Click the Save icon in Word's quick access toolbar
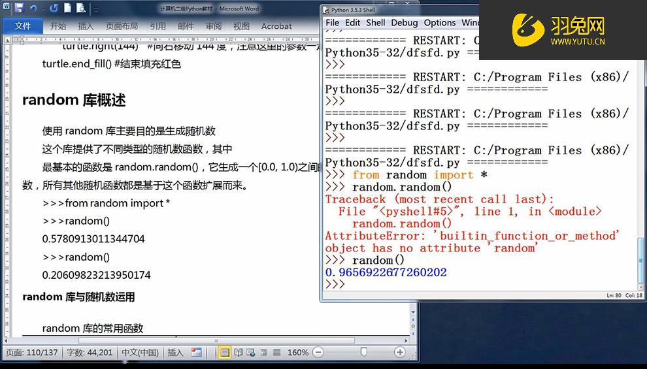Viewport: 647px width, 369px height. click(x=20, y=8)
